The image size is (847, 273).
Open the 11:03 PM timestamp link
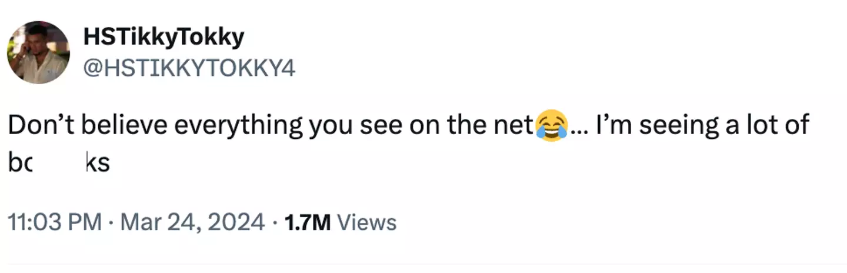54,222
